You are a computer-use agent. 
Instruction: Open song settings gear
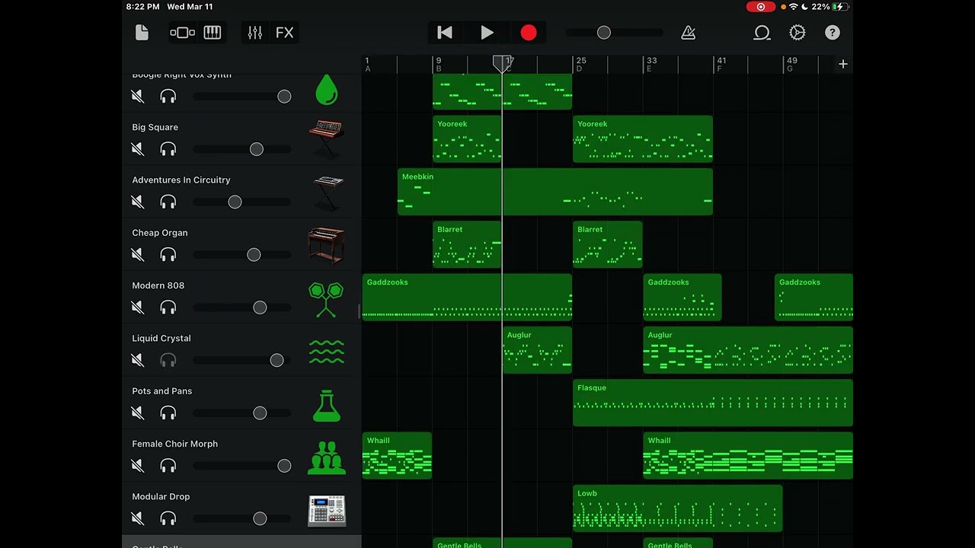pos(798,32)
